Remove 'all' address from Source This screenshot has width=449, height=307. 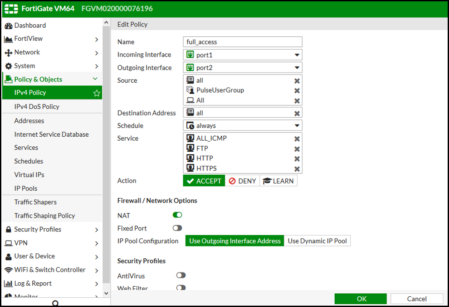(297, 81)
